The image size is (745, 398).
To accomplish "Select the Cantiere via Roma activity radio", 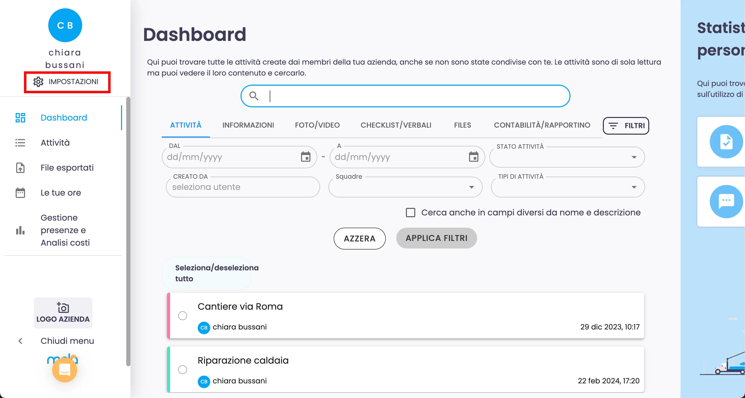I will pos(183,316).
